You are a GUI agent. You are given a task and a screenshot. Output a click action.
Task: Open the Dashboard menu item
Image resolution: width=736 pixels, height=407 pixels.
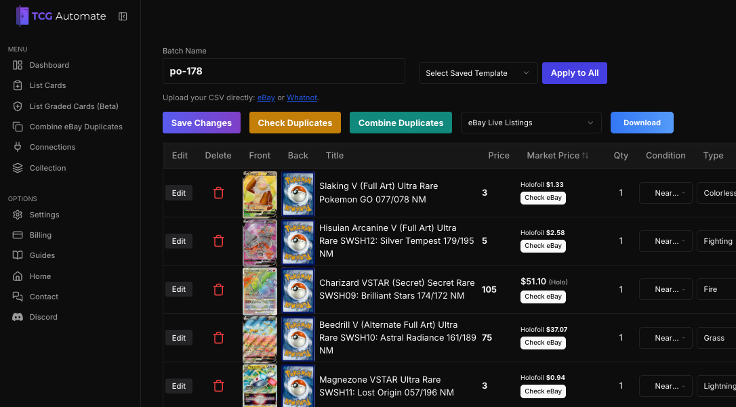coord(49,65)
